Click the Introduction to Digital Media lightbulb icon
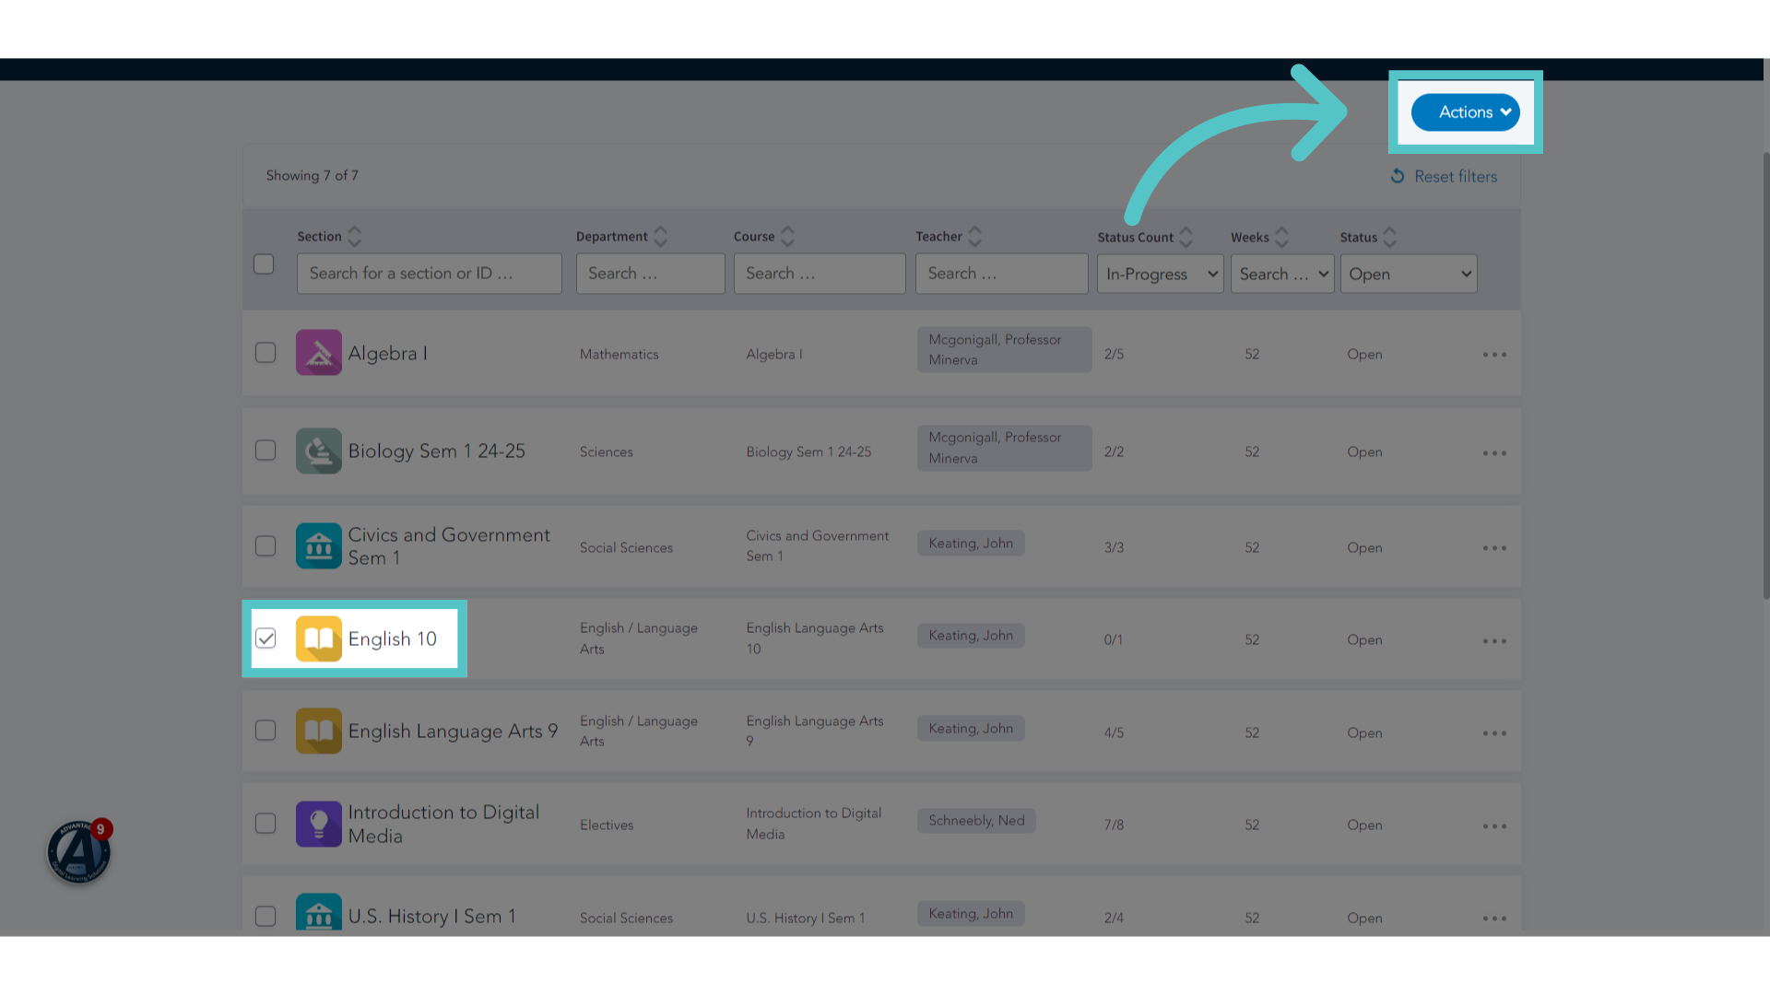This screenshot has width=1770, height=995. point(319,824)
